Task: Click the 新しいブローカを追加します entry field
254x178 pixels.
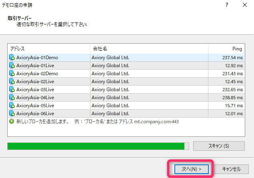Action: click(126, 122)
